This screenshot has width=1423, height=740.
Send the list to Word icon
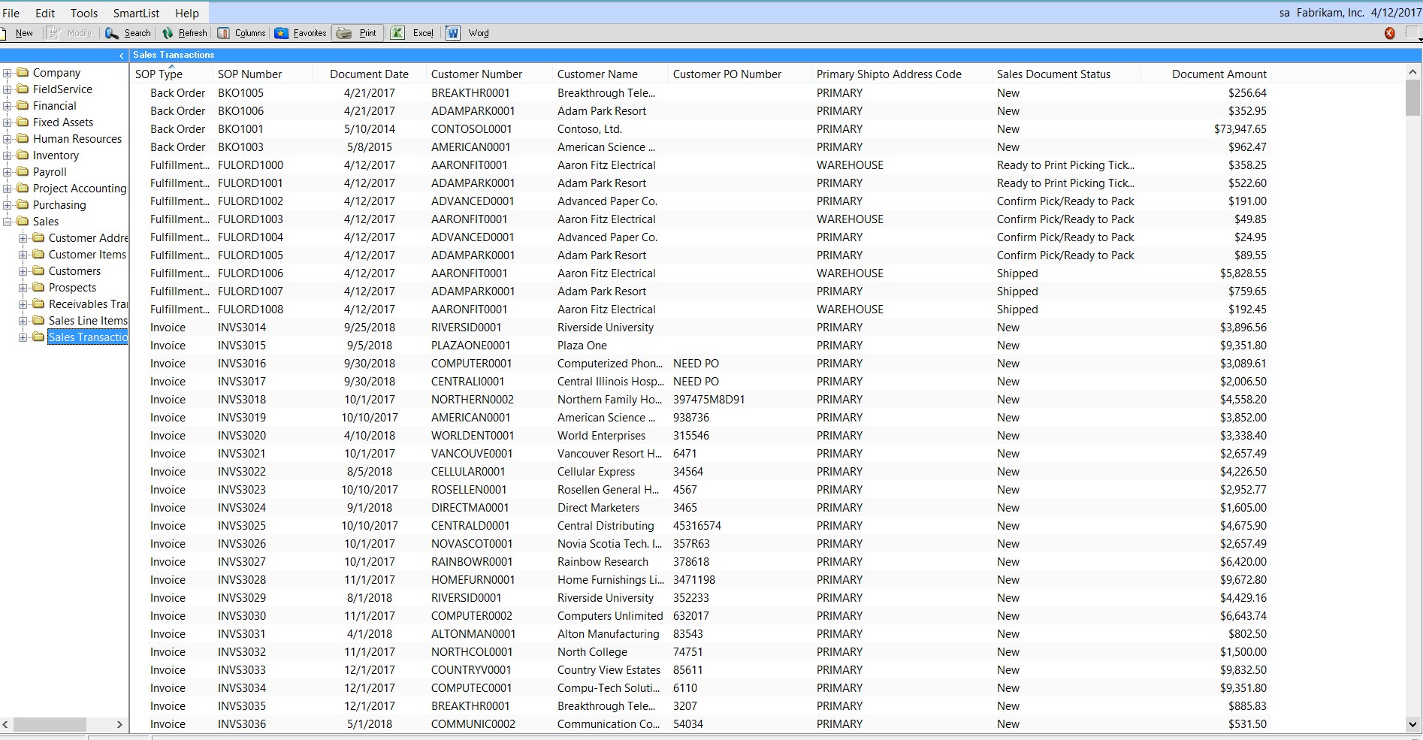(x=453, y=33)
